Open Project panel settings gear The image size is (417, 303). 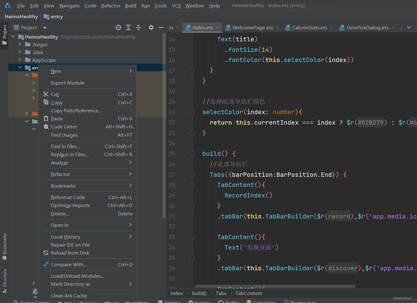tap(151, 28)
